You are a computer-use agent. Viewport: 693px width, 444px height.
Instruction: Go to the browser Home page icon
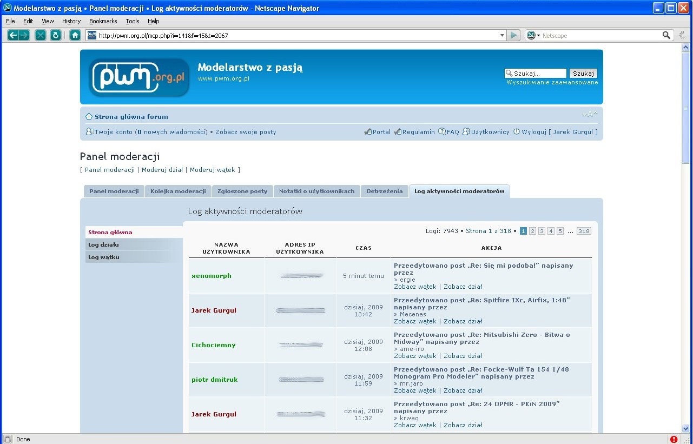75,35
